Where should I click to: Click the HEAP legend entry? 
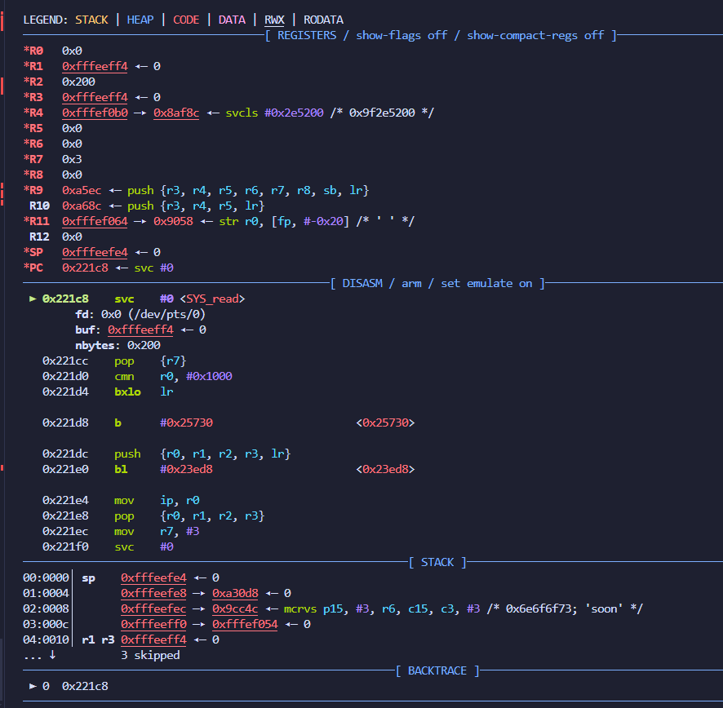tap(140, 20)
